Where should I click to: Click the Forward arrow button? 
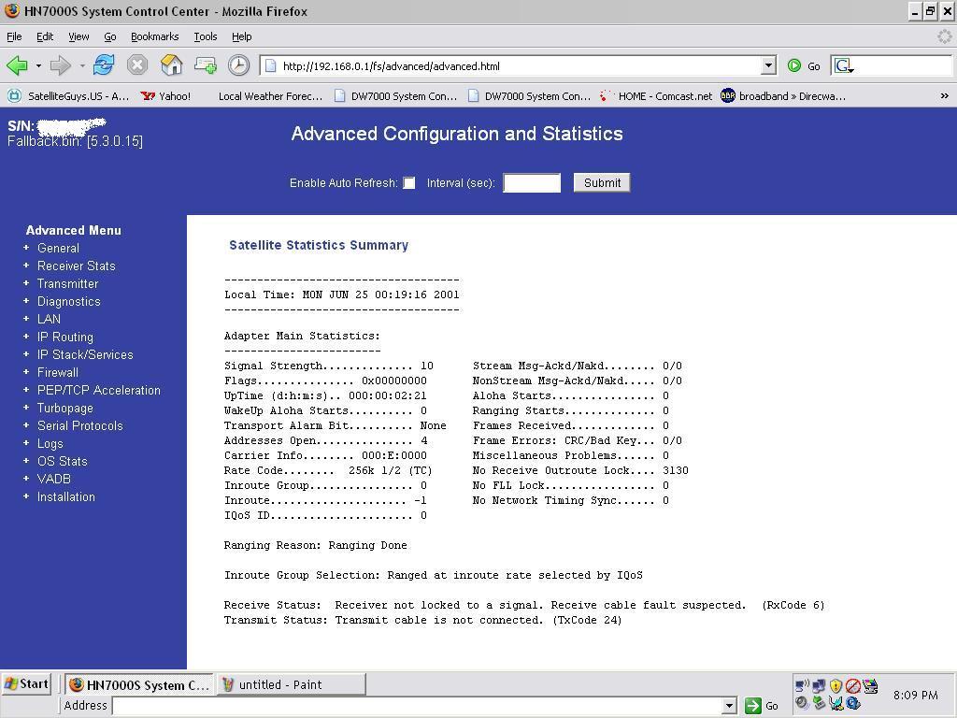[x=60, y=65]
